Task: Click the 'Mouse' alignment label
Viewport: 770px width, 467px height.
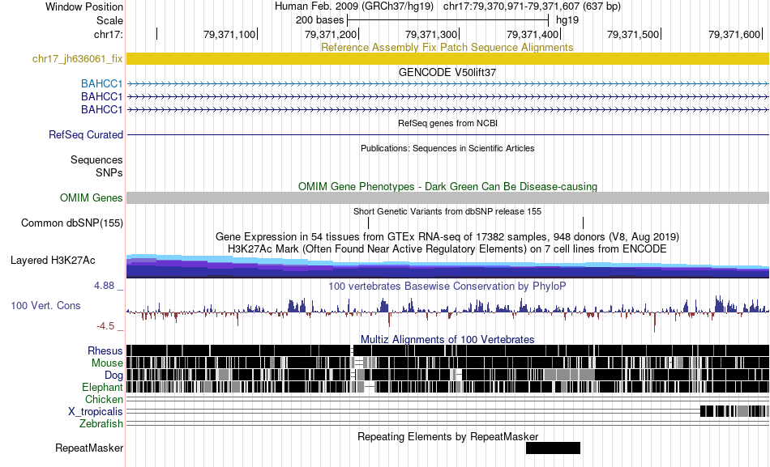Action: pyautogui.click(x=107, y=363)
